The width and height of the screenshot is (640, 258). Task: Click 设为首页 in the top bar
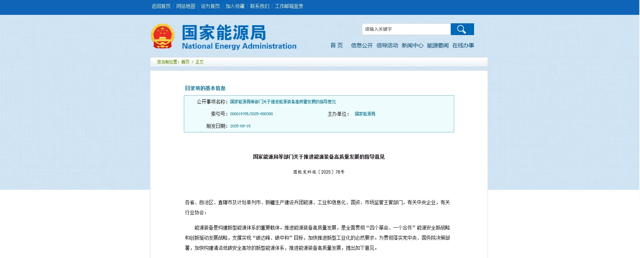[x=210, y=6]
